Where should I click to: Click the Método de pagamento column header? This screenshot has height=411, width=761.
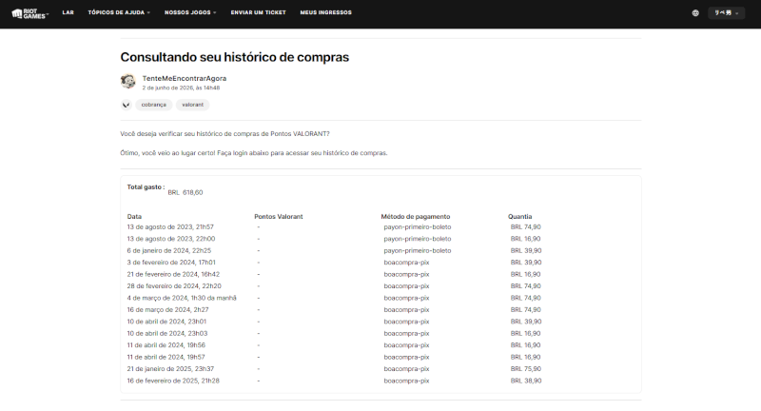pyautogui.click(x=416, y=216)
